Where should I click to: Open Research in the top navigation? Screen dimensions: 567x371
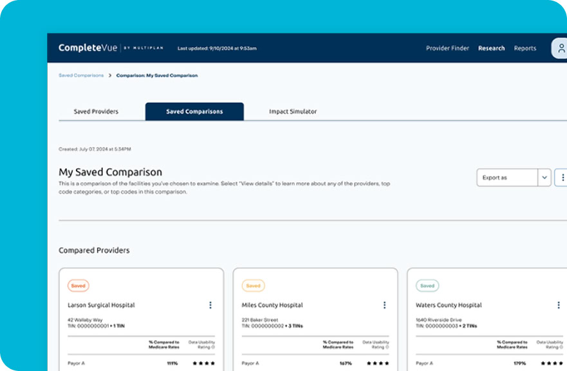pos(492,48)
